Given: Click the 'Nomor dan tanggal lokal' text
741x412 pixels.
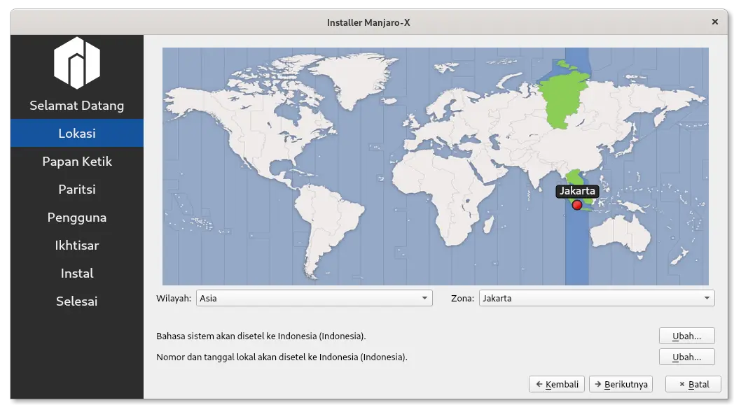Looking at the screenshot, I should 282,357.
